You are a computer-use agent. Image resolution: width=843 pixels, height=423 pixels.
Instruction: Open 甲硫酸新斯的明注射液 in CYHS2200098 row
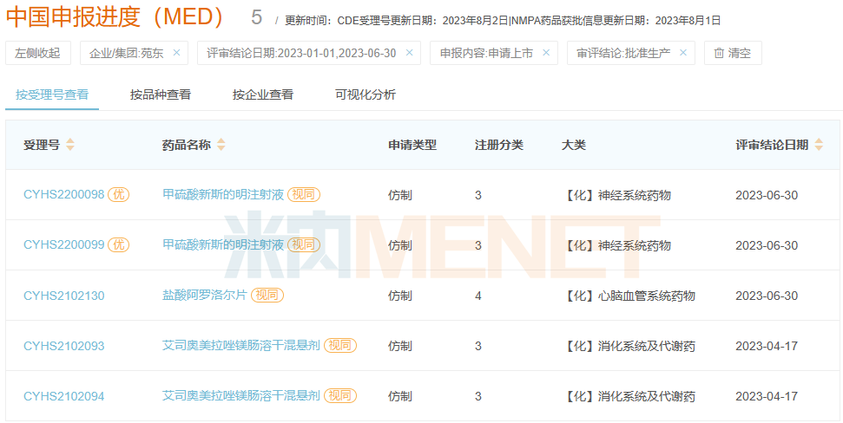[x=223, y=195]
